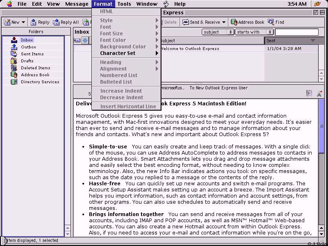Image resolution: width=328 pixels, height=246 pixels.
Task: Click the Reply toolbar button
Action: 40,22
